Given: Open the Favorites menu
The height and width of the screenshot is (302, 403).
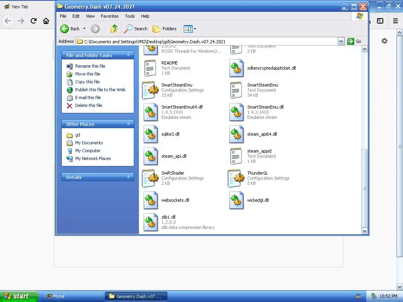Looking at the screenshot, I should (x=110, y=16).
